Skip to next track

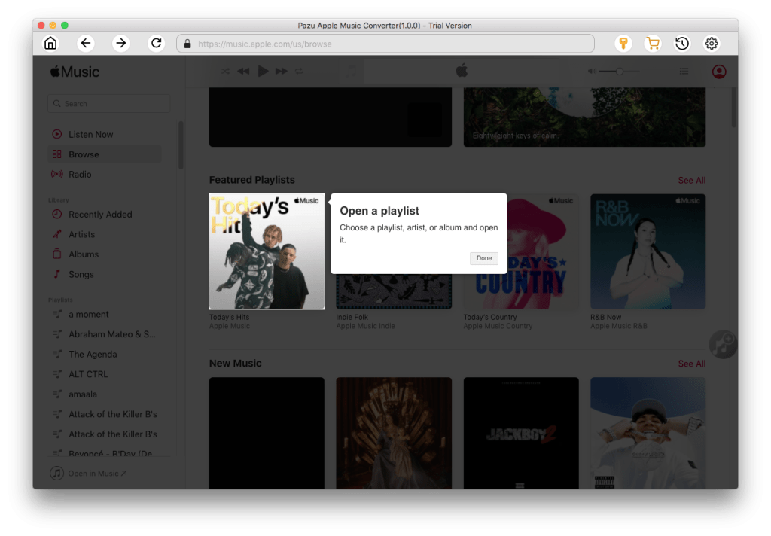click(x=282, y=72)
